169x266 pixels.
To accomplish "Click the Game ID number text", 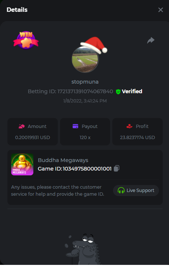I will point(87,169).
